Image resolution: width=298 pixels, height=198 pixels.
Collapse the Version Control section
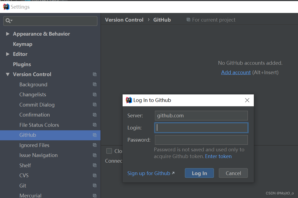pyautogui.click(x=8, y=74)
